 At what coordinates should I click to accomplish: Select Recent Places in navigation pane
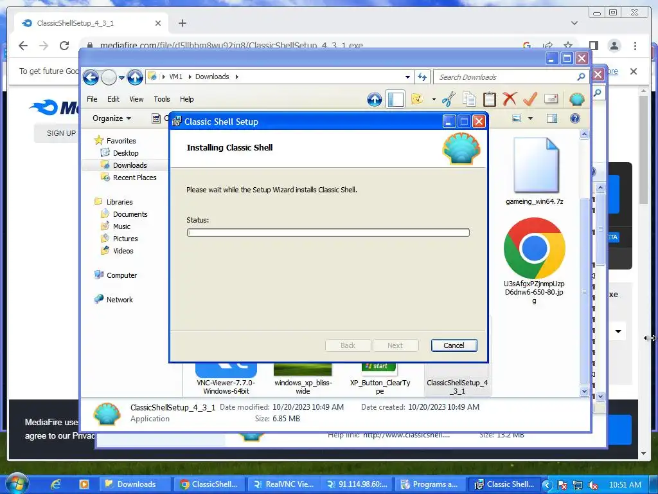tap(134, 178)
